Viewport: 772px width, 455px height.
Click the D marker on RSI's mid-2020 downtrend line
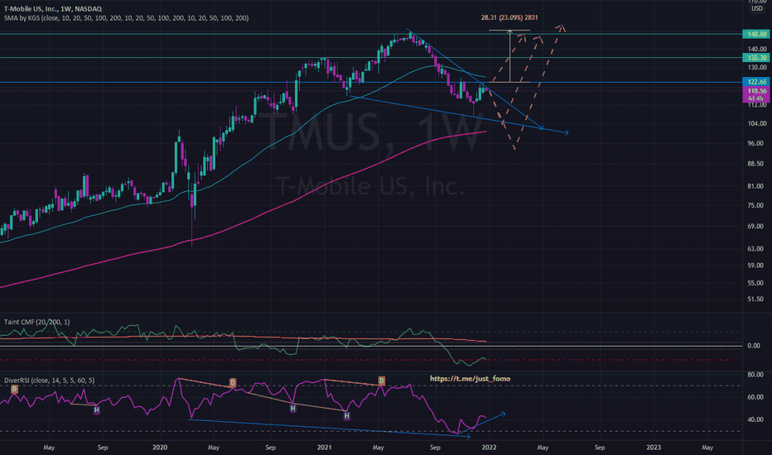[233, 383]
